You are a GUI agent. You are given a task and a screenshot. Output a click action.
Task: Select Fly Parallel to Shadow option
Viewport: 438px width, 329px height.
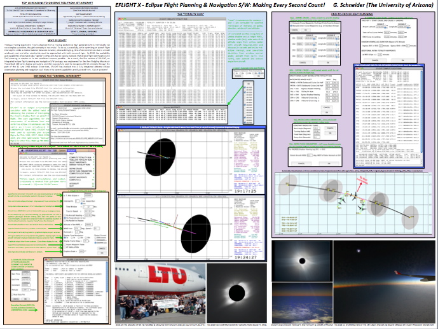(x=65, y=221)
